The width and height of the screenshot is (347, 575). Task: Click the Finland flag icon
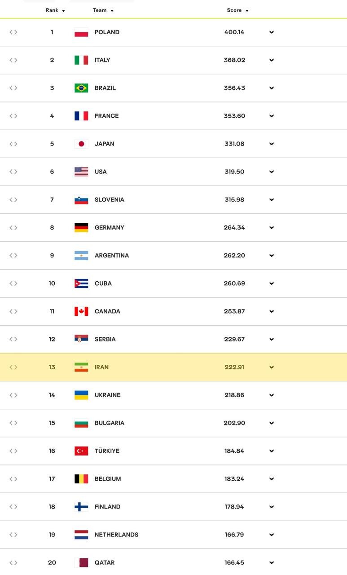click(81, 507)
